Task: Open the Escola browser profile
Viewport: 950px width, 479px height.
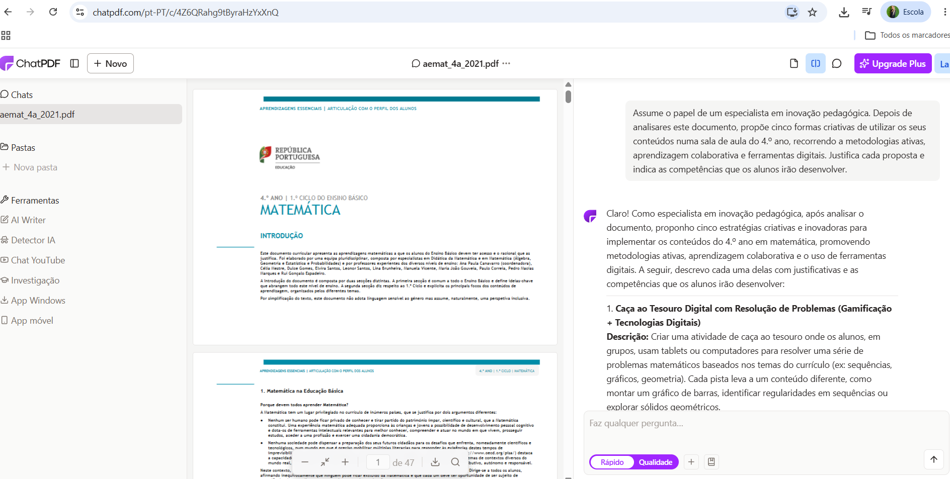Action: [x=905, y=12]
